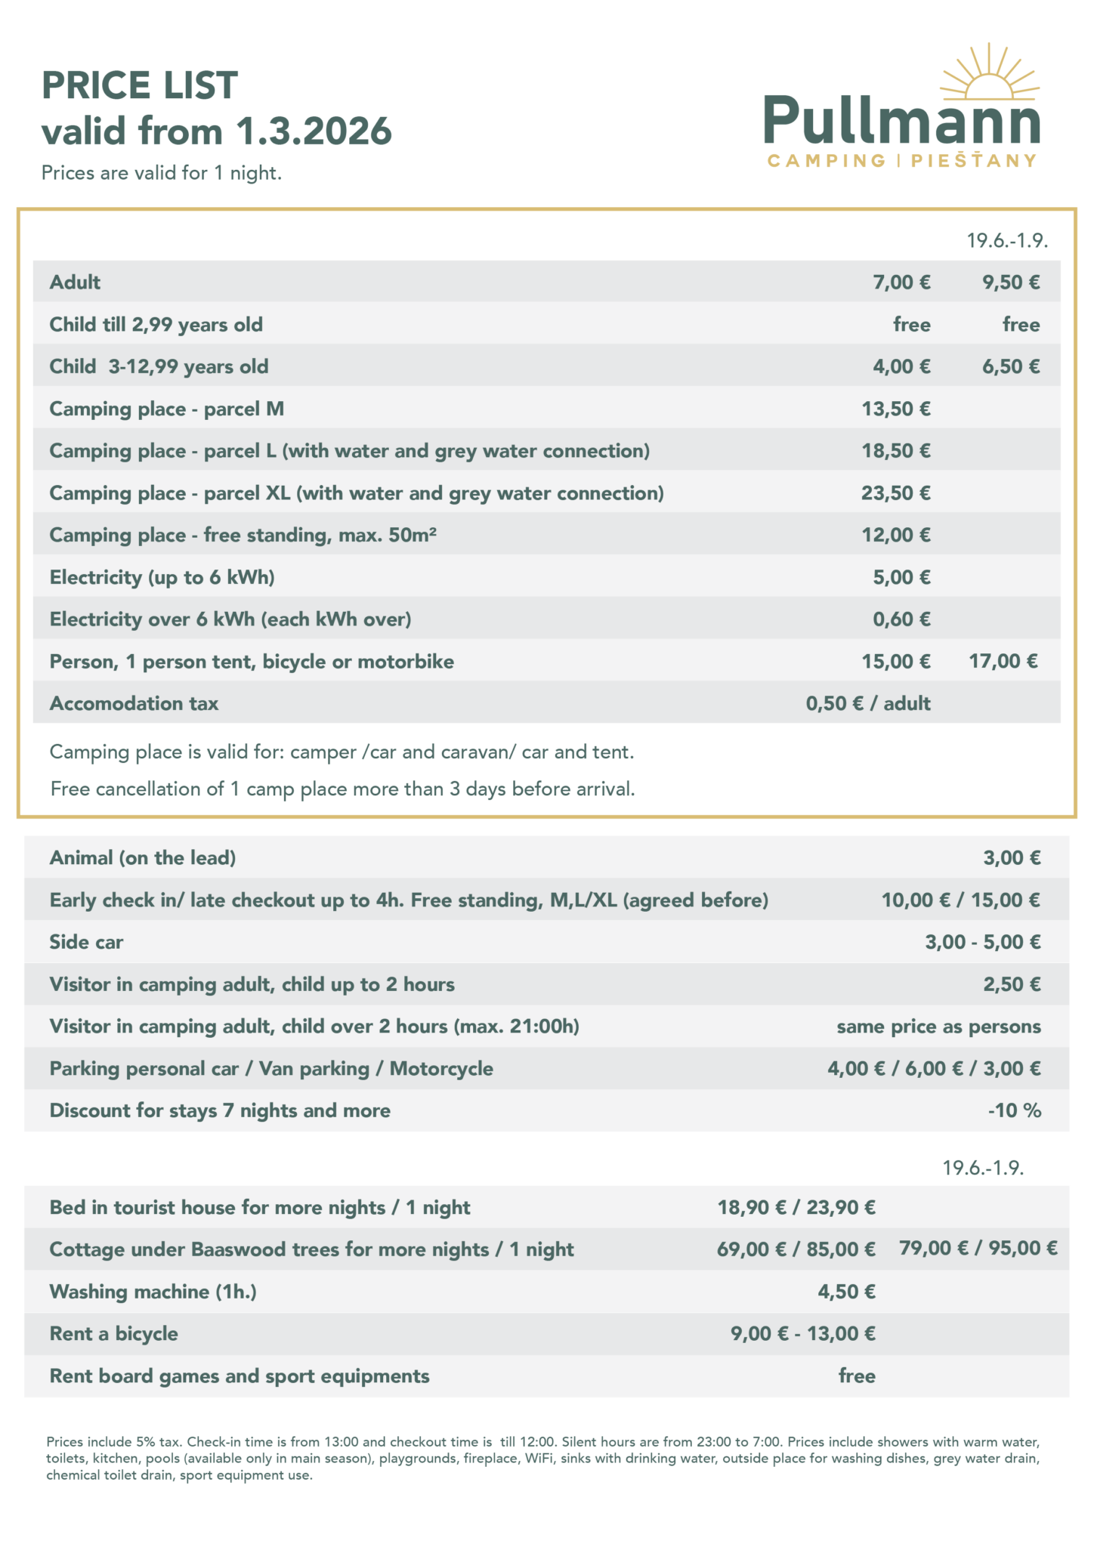
Task: Click the Free cancellation note text
Action: pyautogui.click(x=342, y=789)
